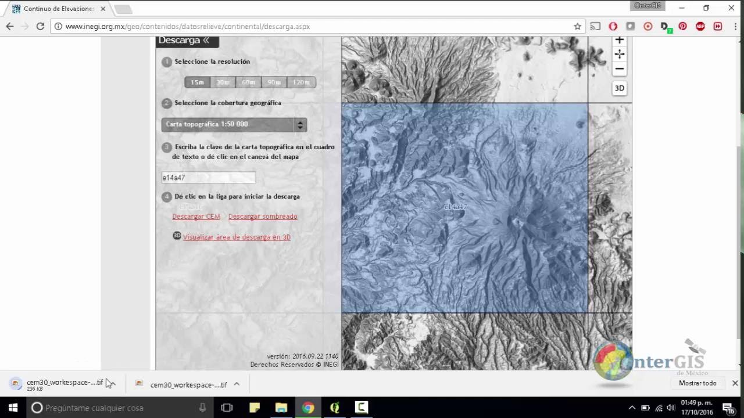Click the Descargar sombreado link
Viewport: 744px width, 418px height.
pos(263,217)
